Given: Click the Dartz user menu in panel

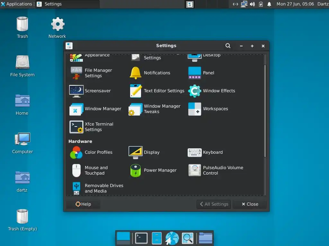Looking at the screenshot, I should (323, 4).
